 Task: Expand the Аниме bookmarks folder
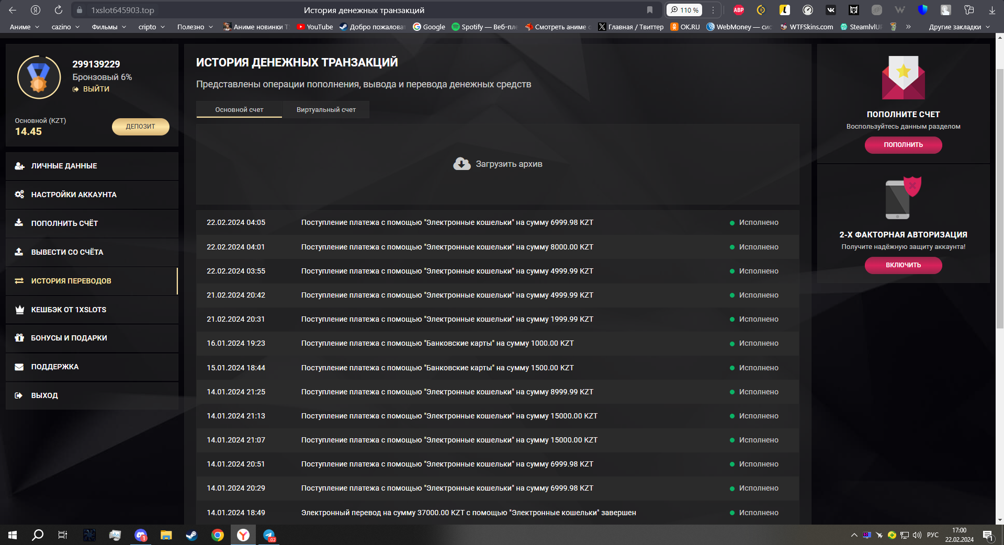(25, 27)
